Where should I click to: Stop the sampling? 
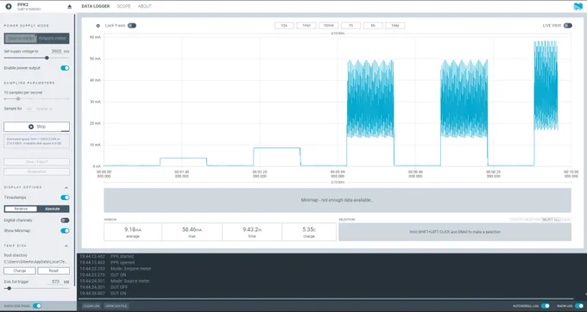click(36, 127)
